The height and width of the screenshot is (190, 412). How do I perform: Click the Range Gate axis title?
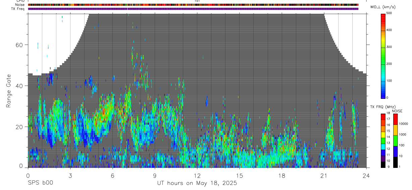pyautogui.click(x=8, y=91)
